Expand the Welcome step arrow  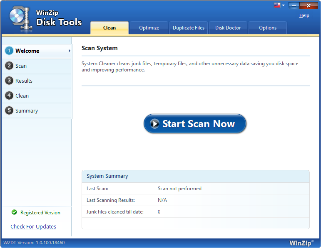pyautogui.click(x=70, y=51)
